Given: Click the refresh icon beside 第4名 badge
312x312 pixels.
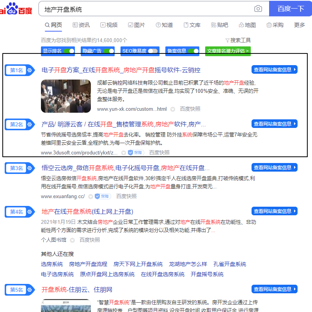Looking at the screenshot, I should 30,212.
